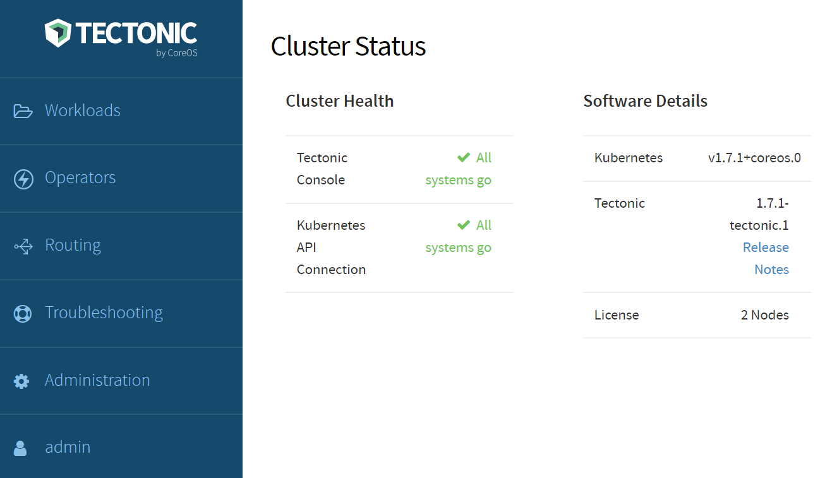Viewport: 825px width, 478px height.
Task: Open the Tectonic Release Notes link
Action: [766, 258]
